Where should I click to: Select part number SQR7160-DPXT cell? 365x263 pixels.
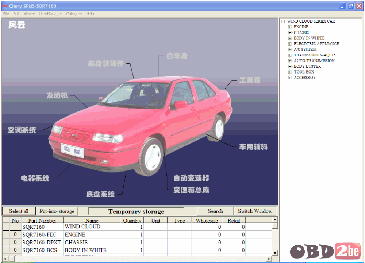42,242
